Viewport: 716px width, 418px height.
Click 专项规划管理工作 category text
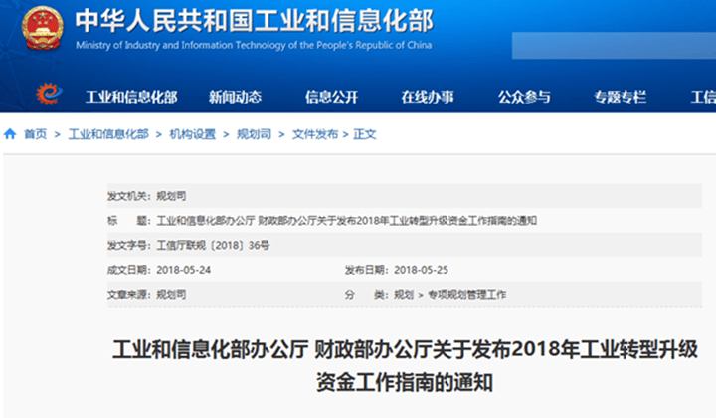(x=467, y=295)
